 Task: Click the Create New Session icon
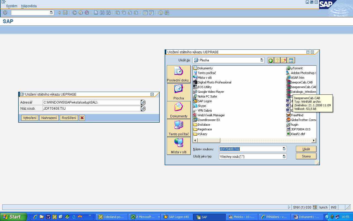(x=145, y=13)
